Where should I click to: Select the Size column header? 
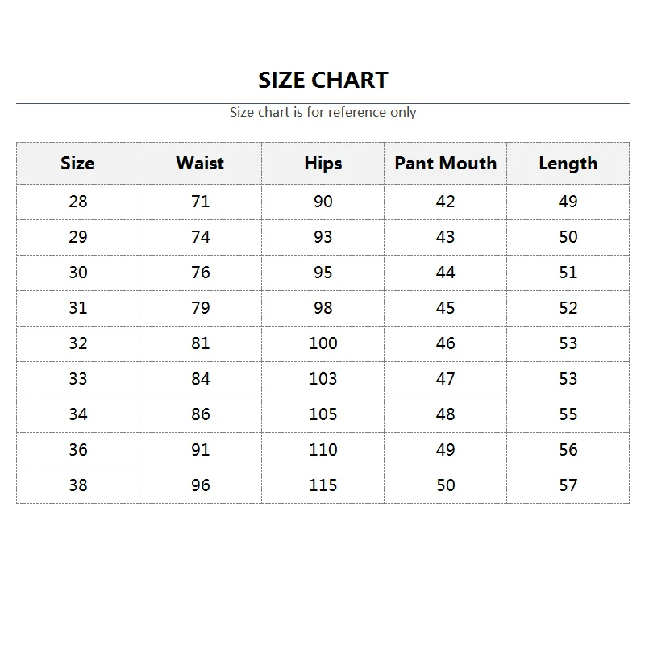pyautogui.click(x=77, y=163)
